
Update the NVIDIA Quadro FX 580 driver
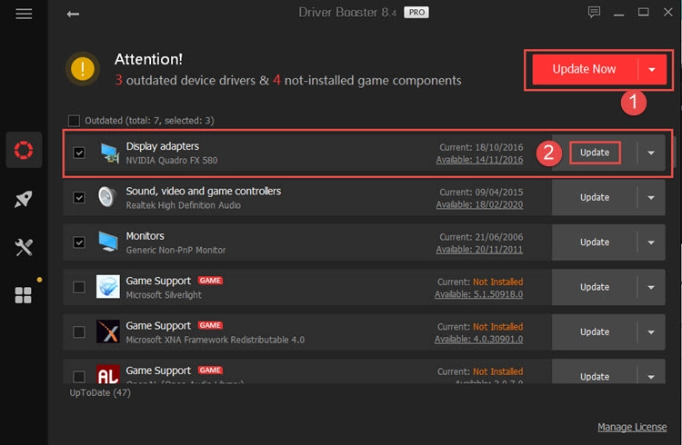click(x=595, y=153)
